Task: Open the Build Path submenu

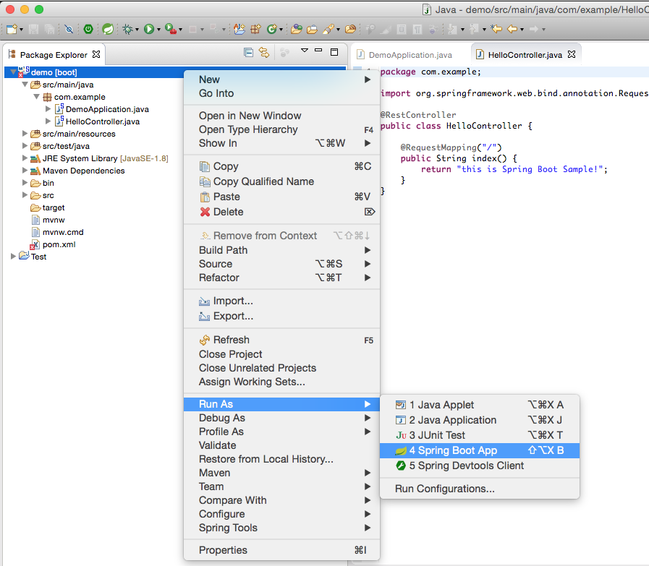Action: tap(281, 250)
